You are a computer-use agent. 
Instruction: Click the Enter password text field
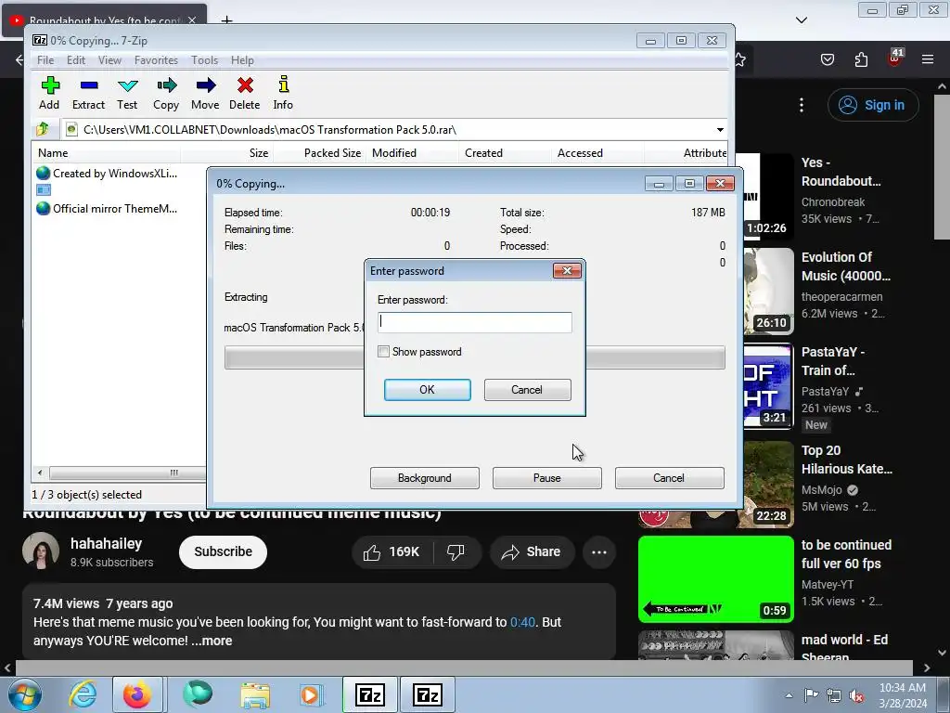(x=474, y=322)
